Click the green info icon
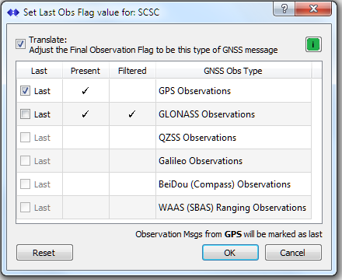The width and height of the screenshot is (342, 280). (313, 44)
